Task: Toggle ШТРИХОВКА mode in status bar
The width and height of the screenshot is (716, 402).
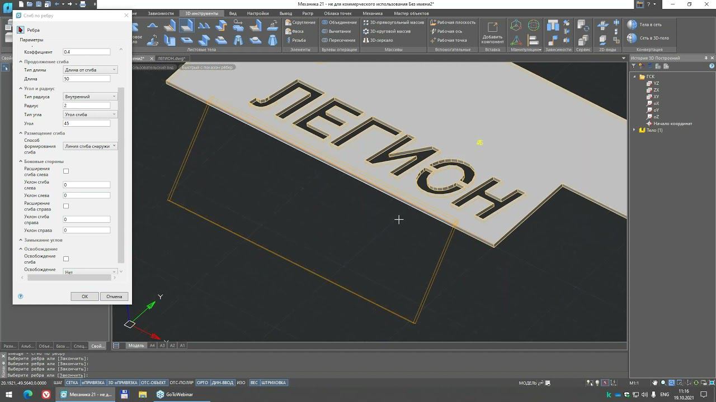Action: click(274, 383)
